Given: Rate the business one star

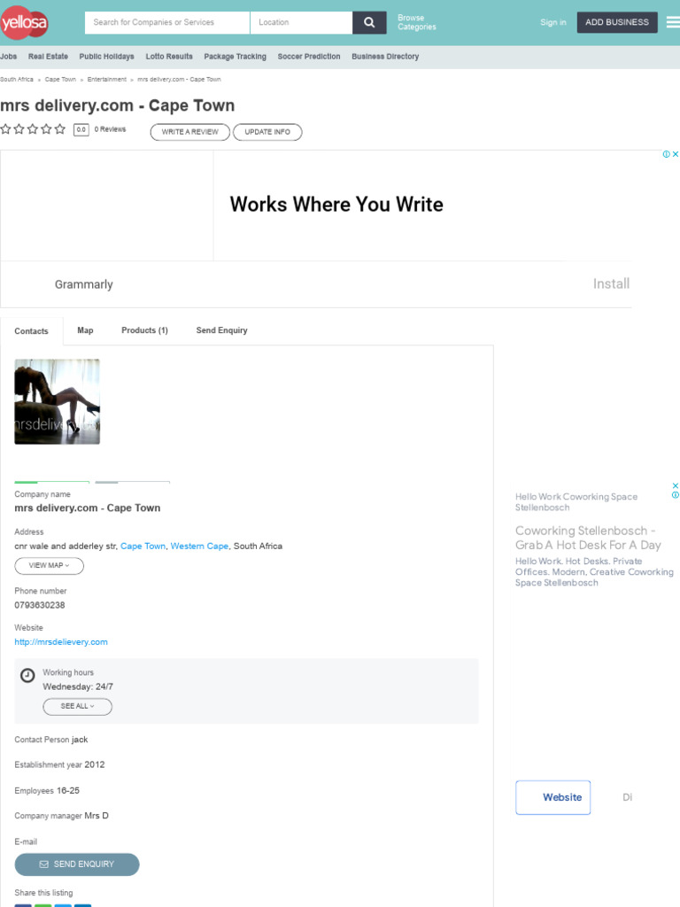Looking at the screenshot, I should coord(6,129).
